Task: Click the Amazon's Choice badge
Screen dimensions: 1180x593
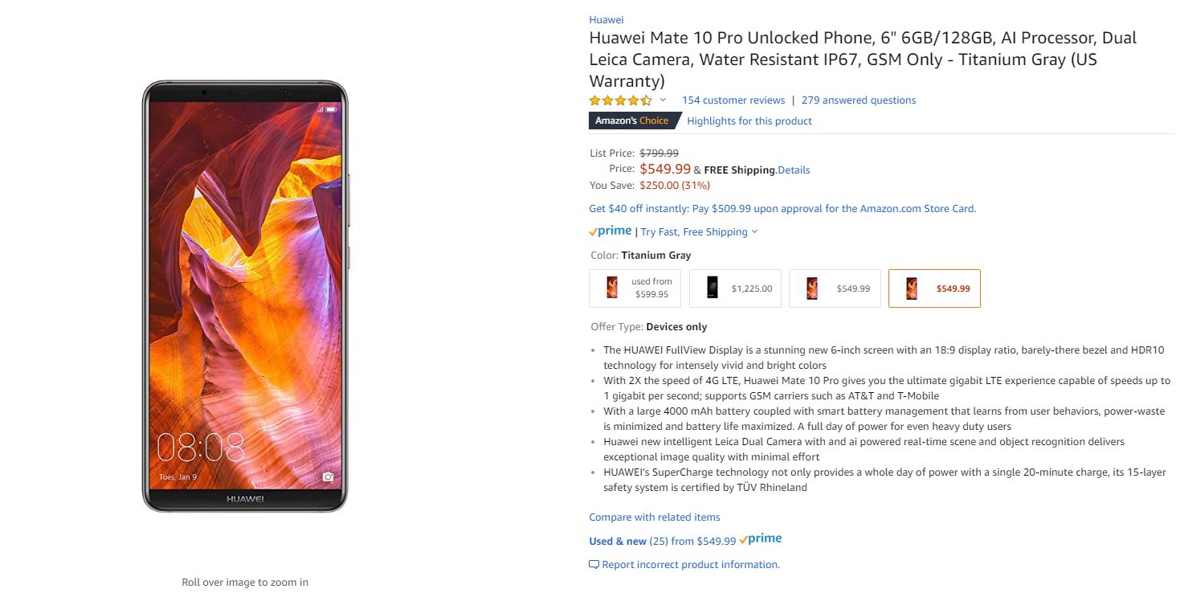Action: pyautogui.click(x=632, y=121)
